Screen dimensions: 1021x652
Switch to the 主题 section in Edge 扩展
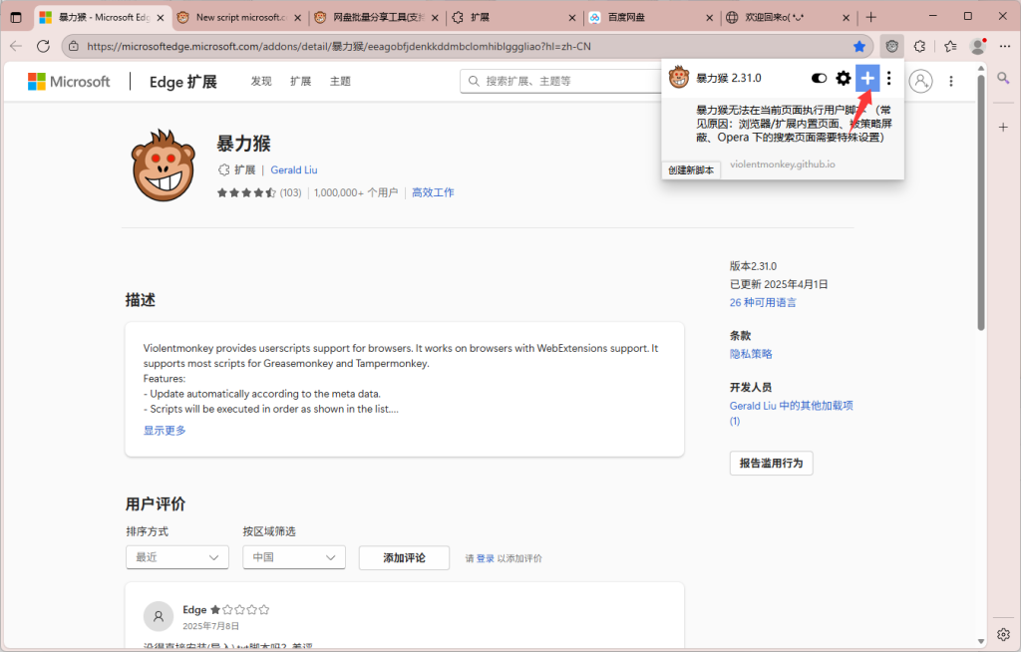point(340,81)
